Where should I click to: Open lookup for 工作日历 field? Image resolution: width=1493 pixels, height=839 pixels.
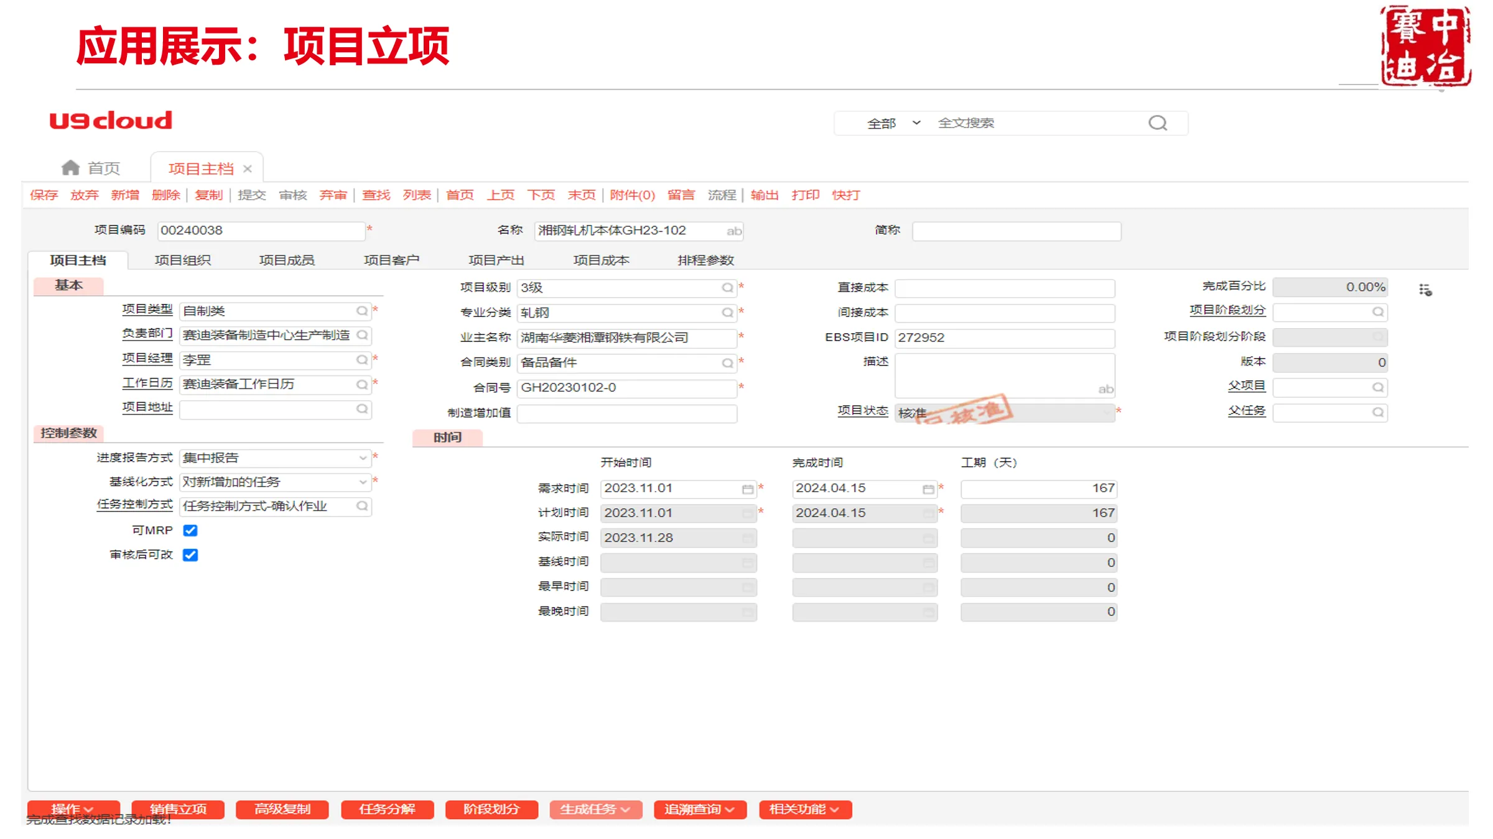361,384
